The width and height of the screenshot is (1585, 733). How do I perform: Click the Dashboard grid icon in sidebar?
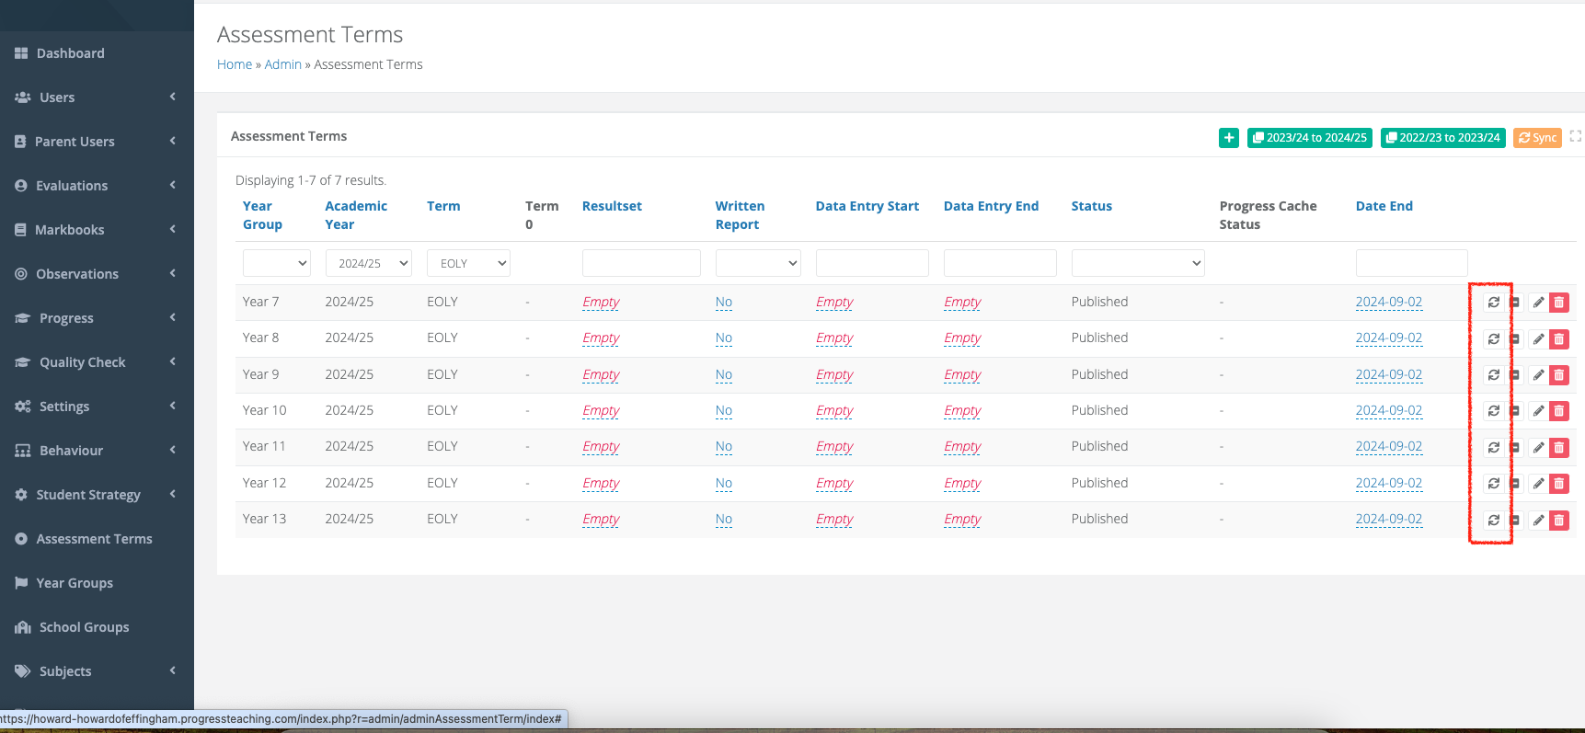click(x=21, y=53)
